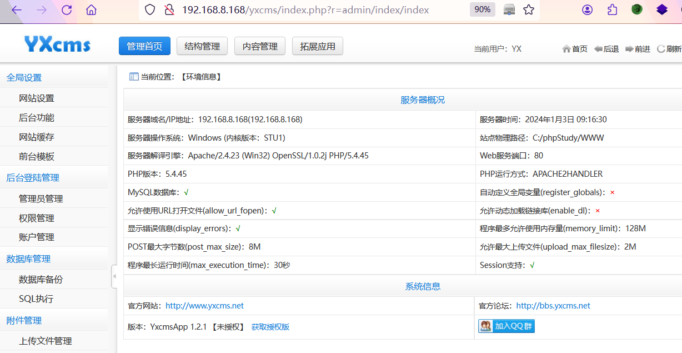This screenshot has width=682, height=353.
Task: Open the http://www.yxcms.net official site link
Action: pos(204,306)
